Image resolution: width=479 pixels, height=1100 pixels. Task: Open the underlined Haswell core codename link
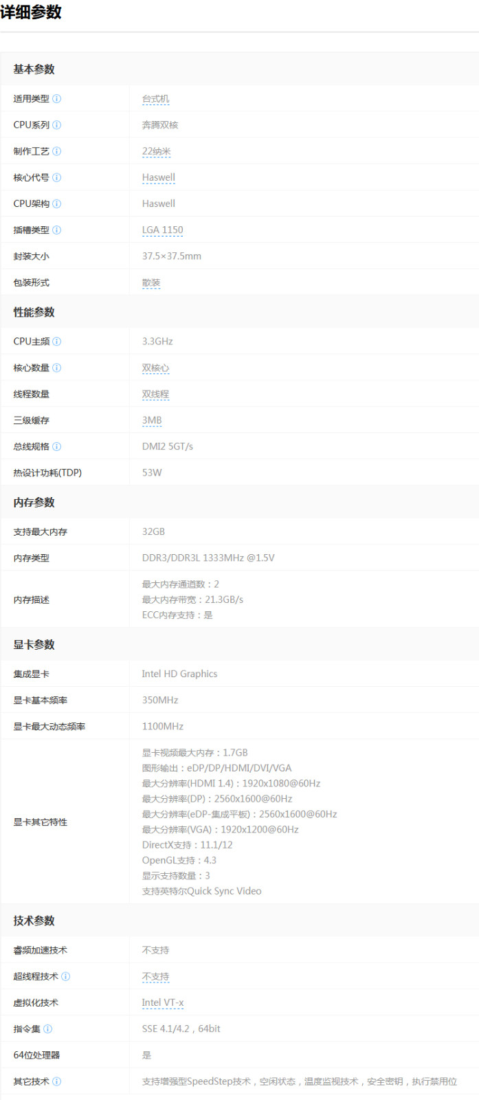tap(158, 177)
